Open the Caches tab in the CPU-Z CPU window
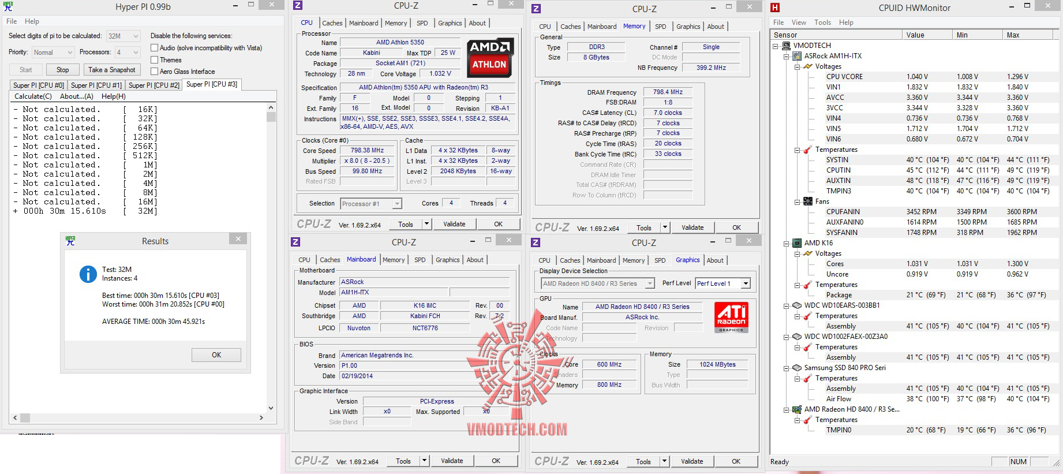Image resolution: width=1063 pixels, height=474 pixels. 332,23
